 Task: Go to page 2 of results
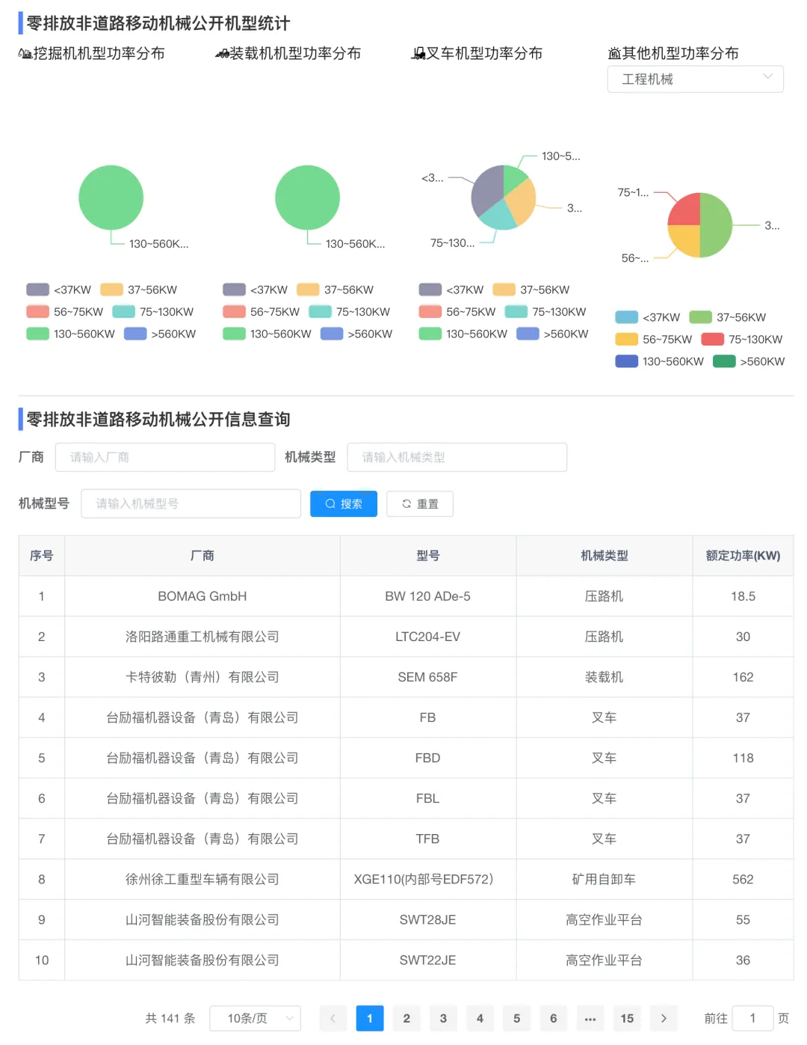click(406, 1018)
